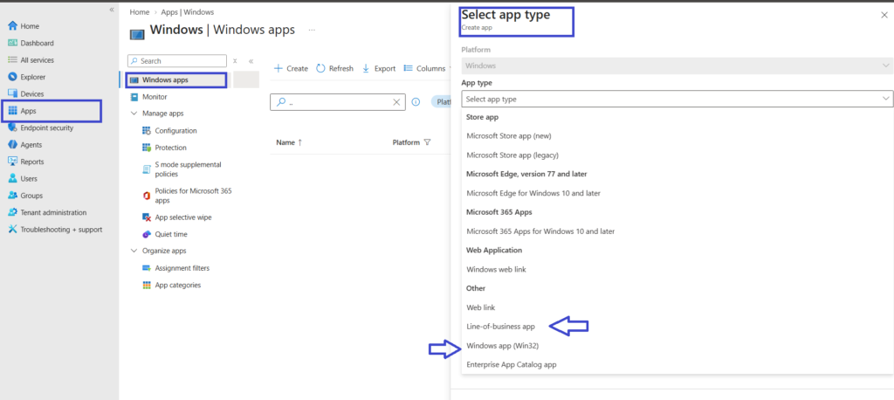This screenshot has height=400, width=894.
Task: Choose Windows app (Win32) option
Action: (502, 345)
